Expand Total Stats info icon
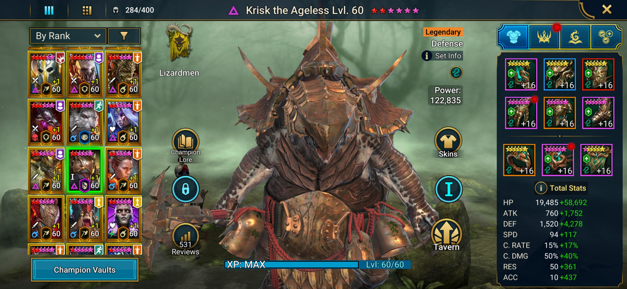 540,188
